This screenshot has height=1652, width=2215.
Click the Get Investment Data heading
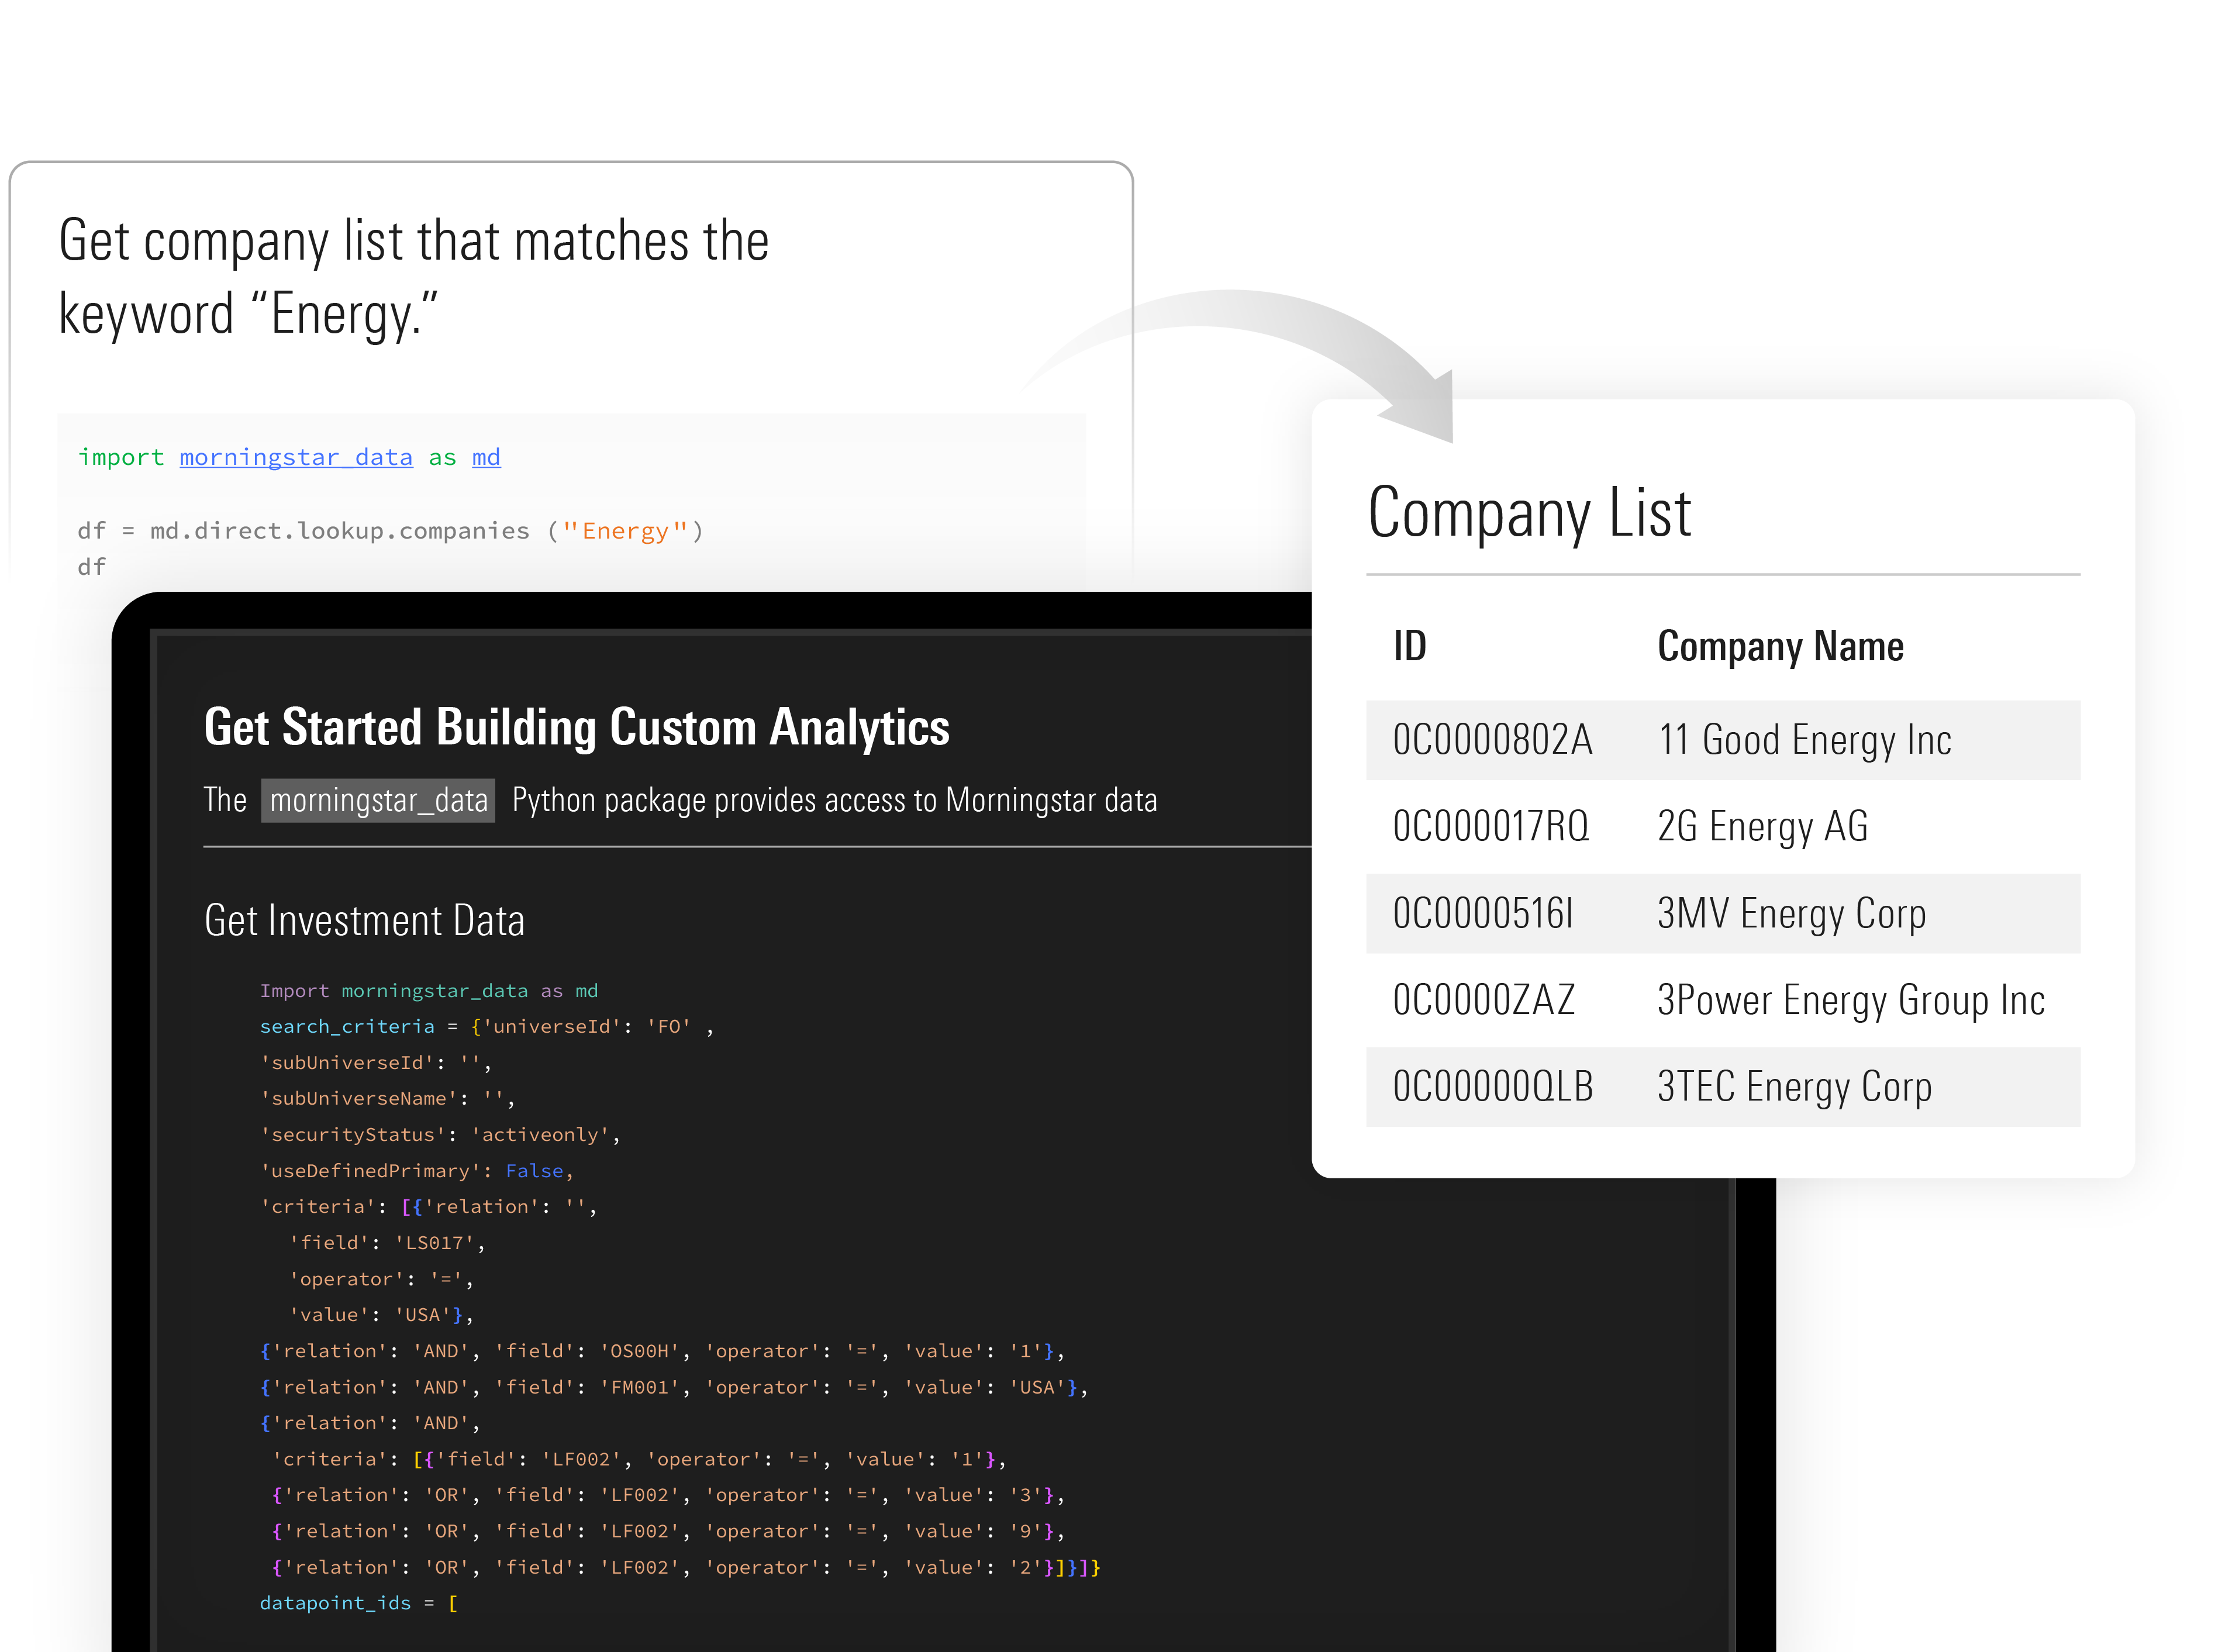[364, 921]
